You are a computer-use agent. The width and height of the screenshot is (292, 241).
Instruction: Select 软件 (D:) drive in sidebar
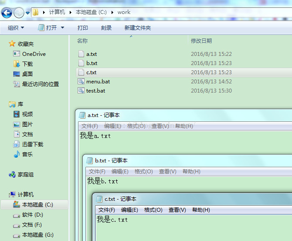[28, 215]
